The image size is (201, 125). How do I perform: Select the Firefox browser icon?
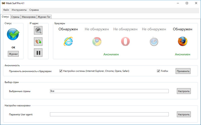[x=183, y=41]
